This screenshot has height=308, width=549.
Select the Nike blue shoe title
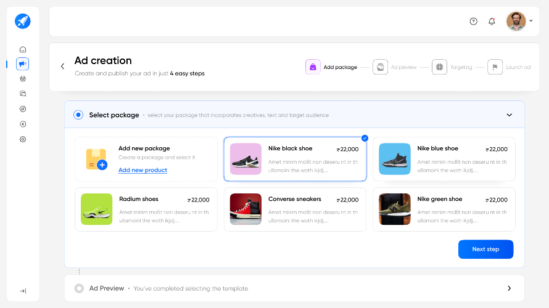point(438,148)
